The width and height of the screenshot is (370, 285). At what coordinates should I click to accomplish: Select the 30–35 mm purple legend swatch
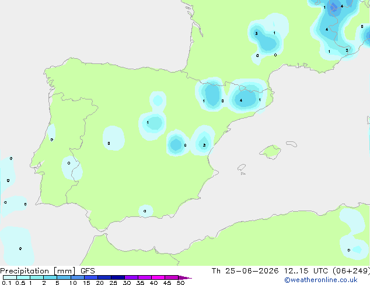(131, 277)
